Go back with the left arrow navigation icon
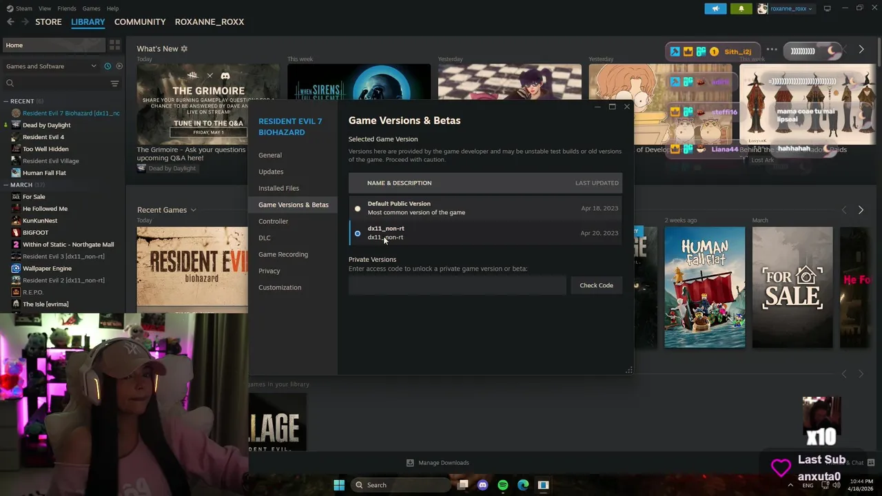The height and width of the screenshot is (496, 882). [10, 22]
